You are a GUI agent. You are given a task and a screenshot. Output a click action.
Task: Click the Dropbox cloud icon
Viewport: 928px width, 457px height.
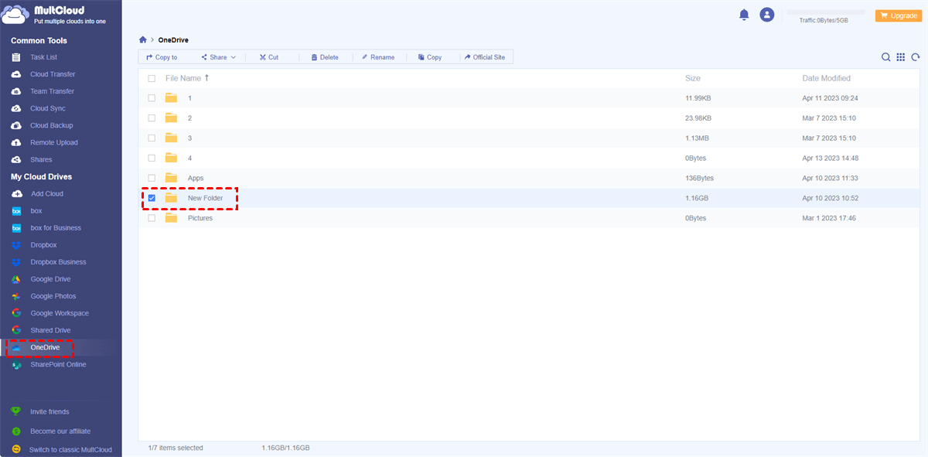pos(16,245)
